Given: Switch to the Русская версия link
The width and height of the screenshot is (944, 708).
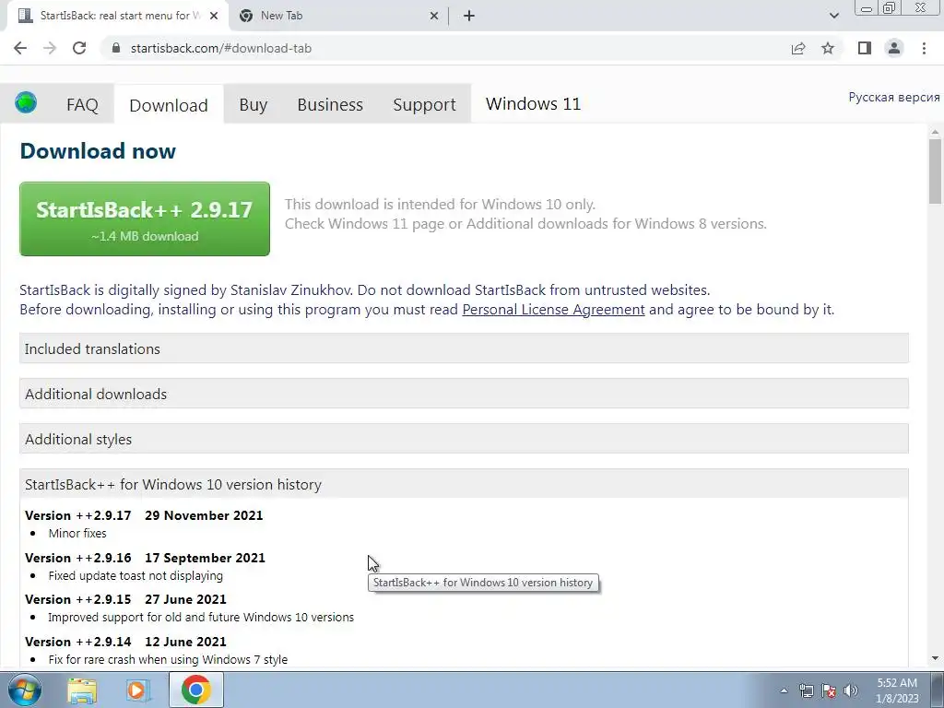Looking at the screenshot, I should coord(894,97).
